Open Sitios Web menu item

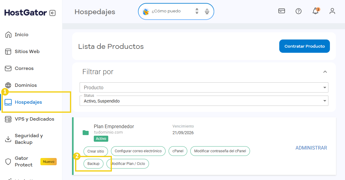pyautogui.click(x=27, y=52)
